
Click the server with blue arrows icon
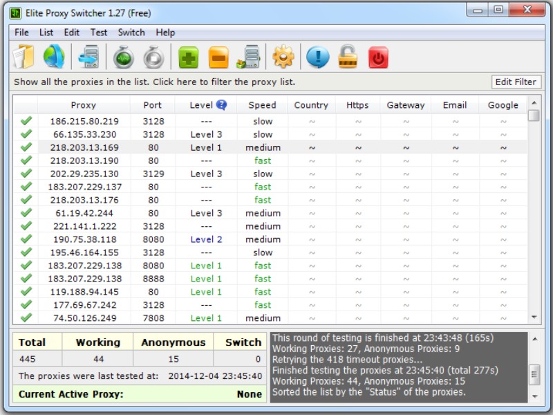pyautogui.click(x=89, y=57)
